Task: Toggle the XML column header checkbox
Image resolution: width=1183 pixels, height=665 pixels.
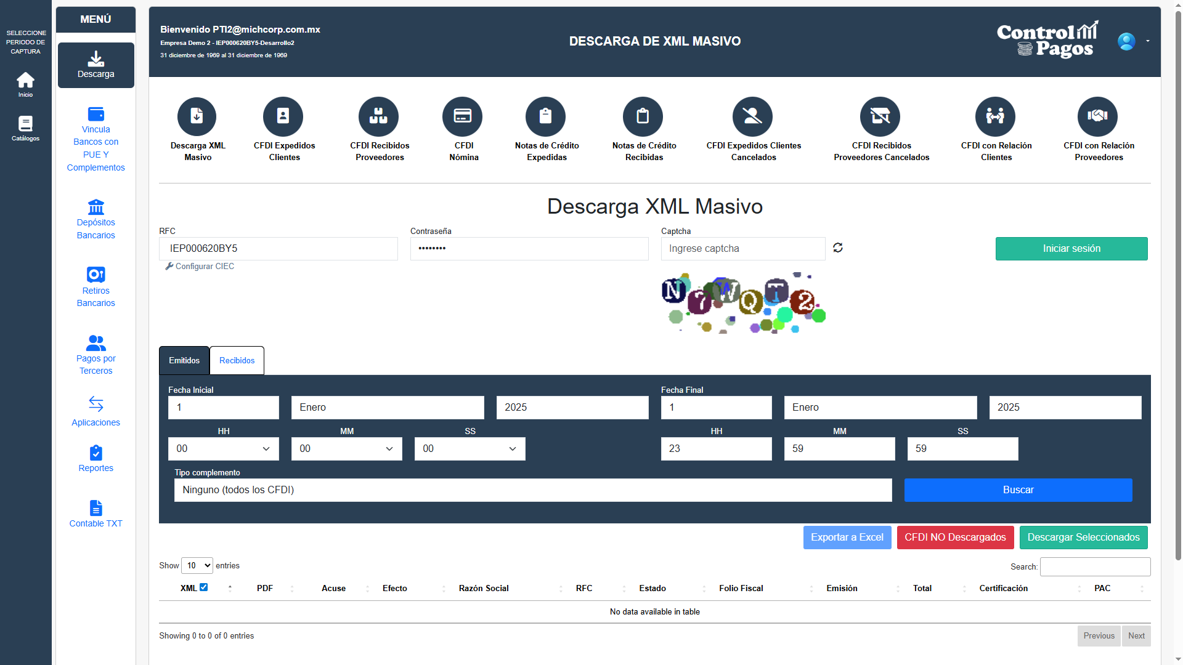Action: (x=204, y=587)
